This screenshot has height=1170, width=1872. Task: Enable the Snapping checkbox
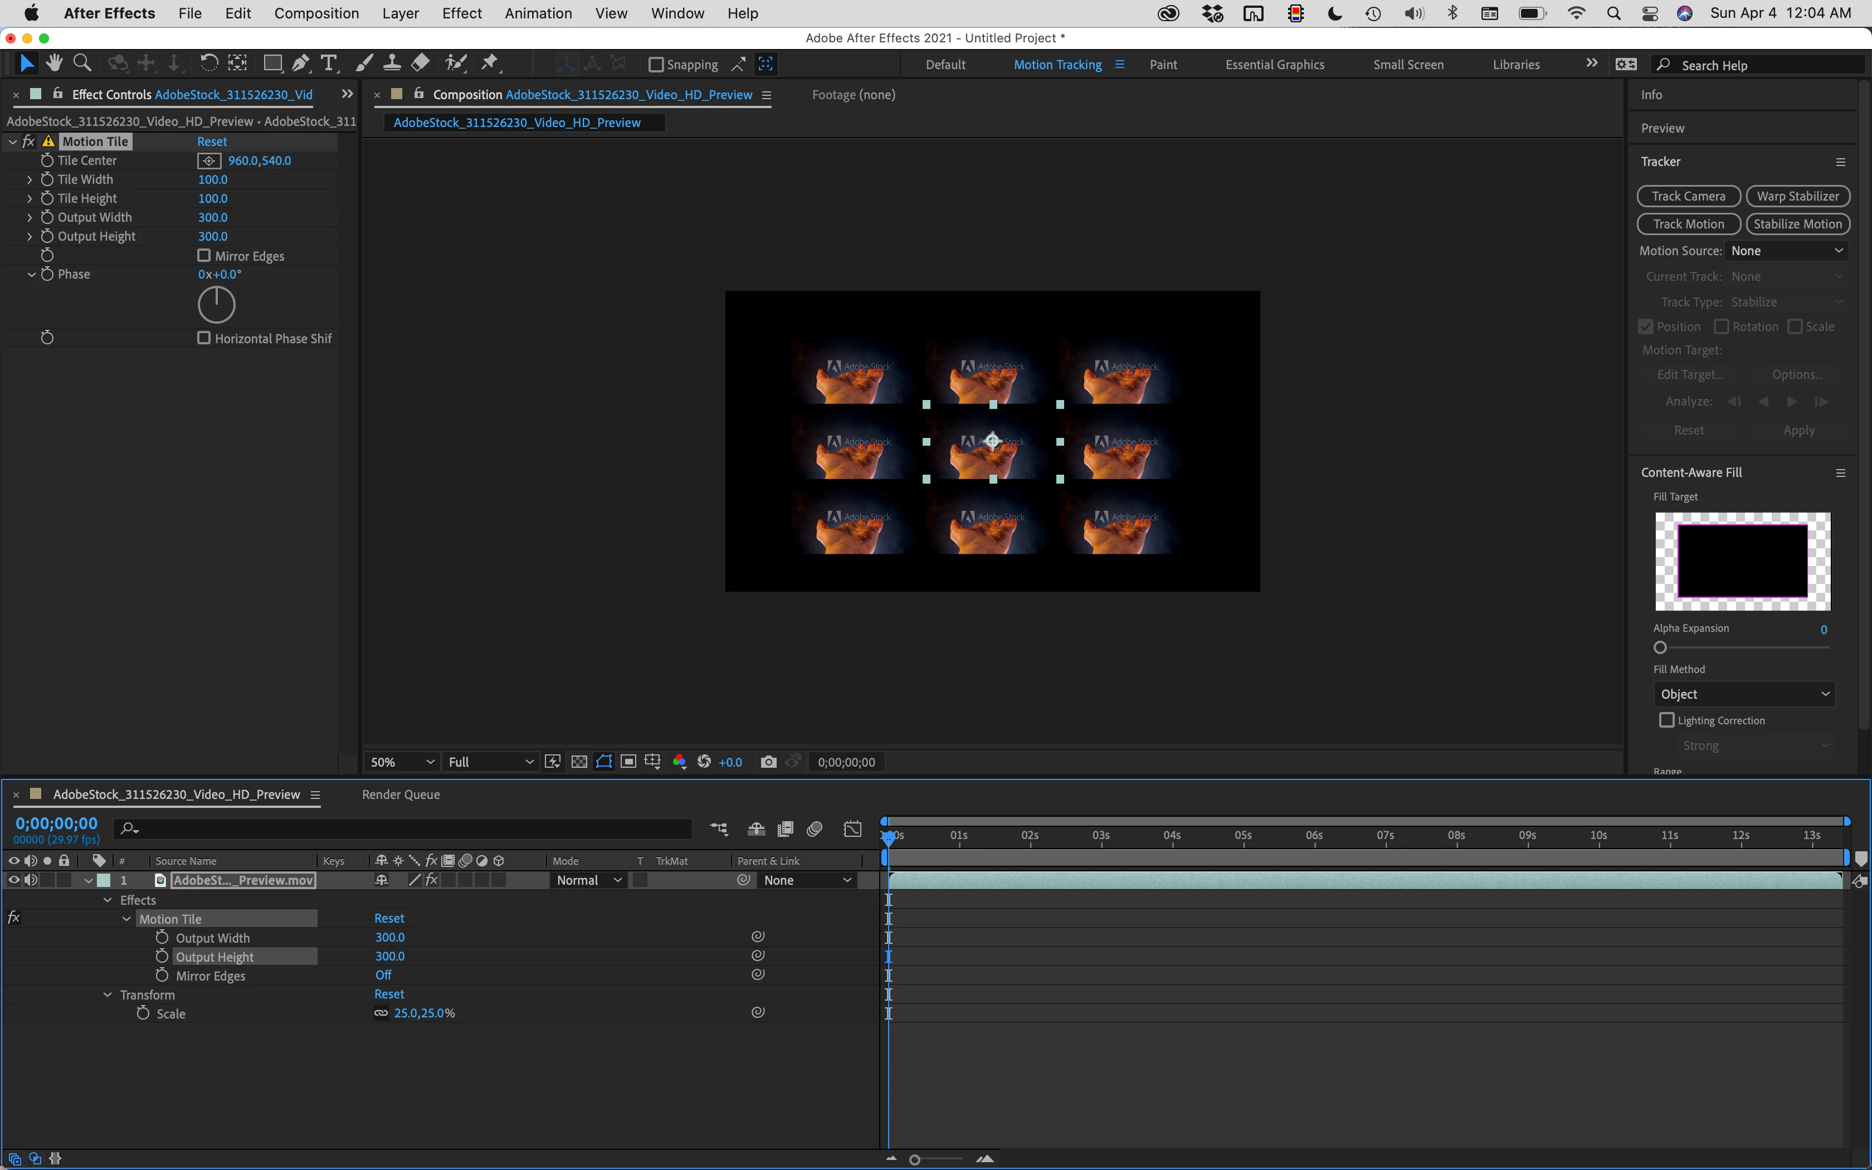(x=656, y=65)
